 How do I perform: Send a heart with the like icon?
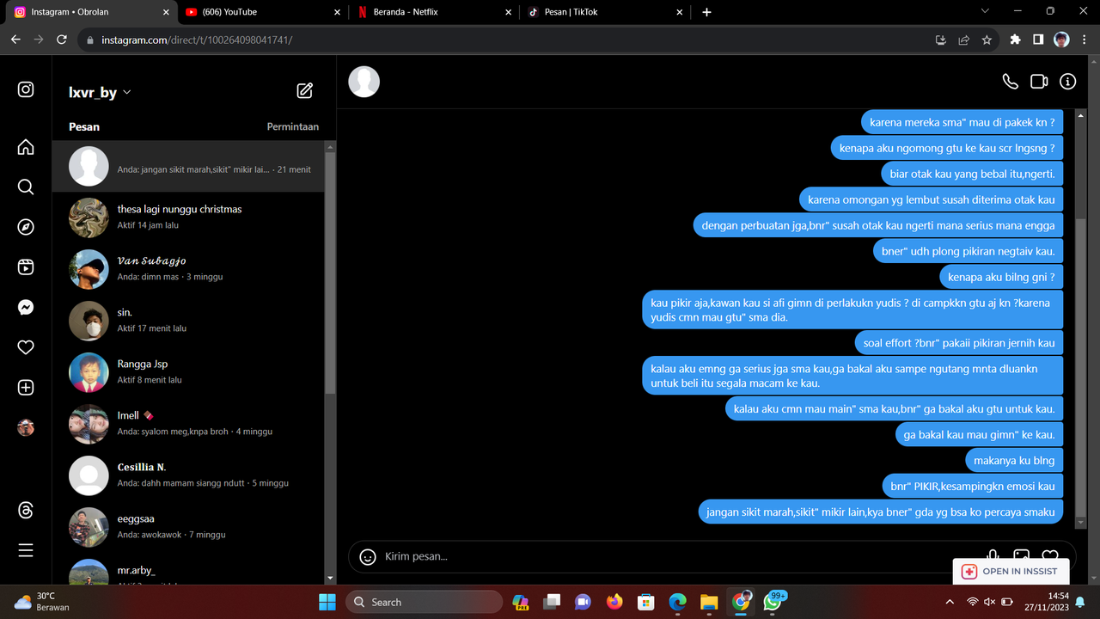click(x=1049, y=556)
